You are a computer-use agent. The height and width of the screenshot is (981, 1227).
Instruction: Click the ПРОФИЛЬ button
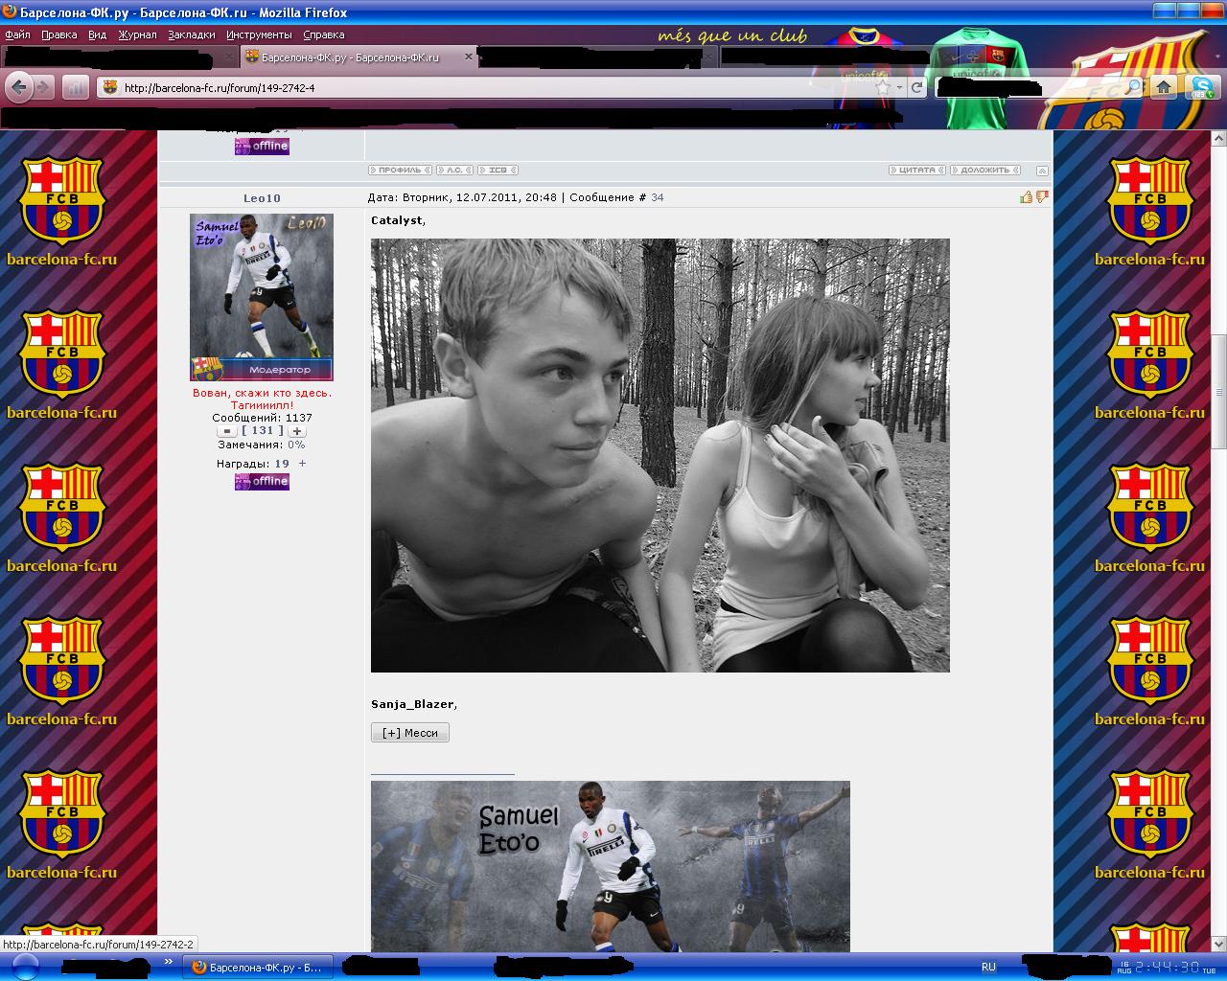coord(400,171)
